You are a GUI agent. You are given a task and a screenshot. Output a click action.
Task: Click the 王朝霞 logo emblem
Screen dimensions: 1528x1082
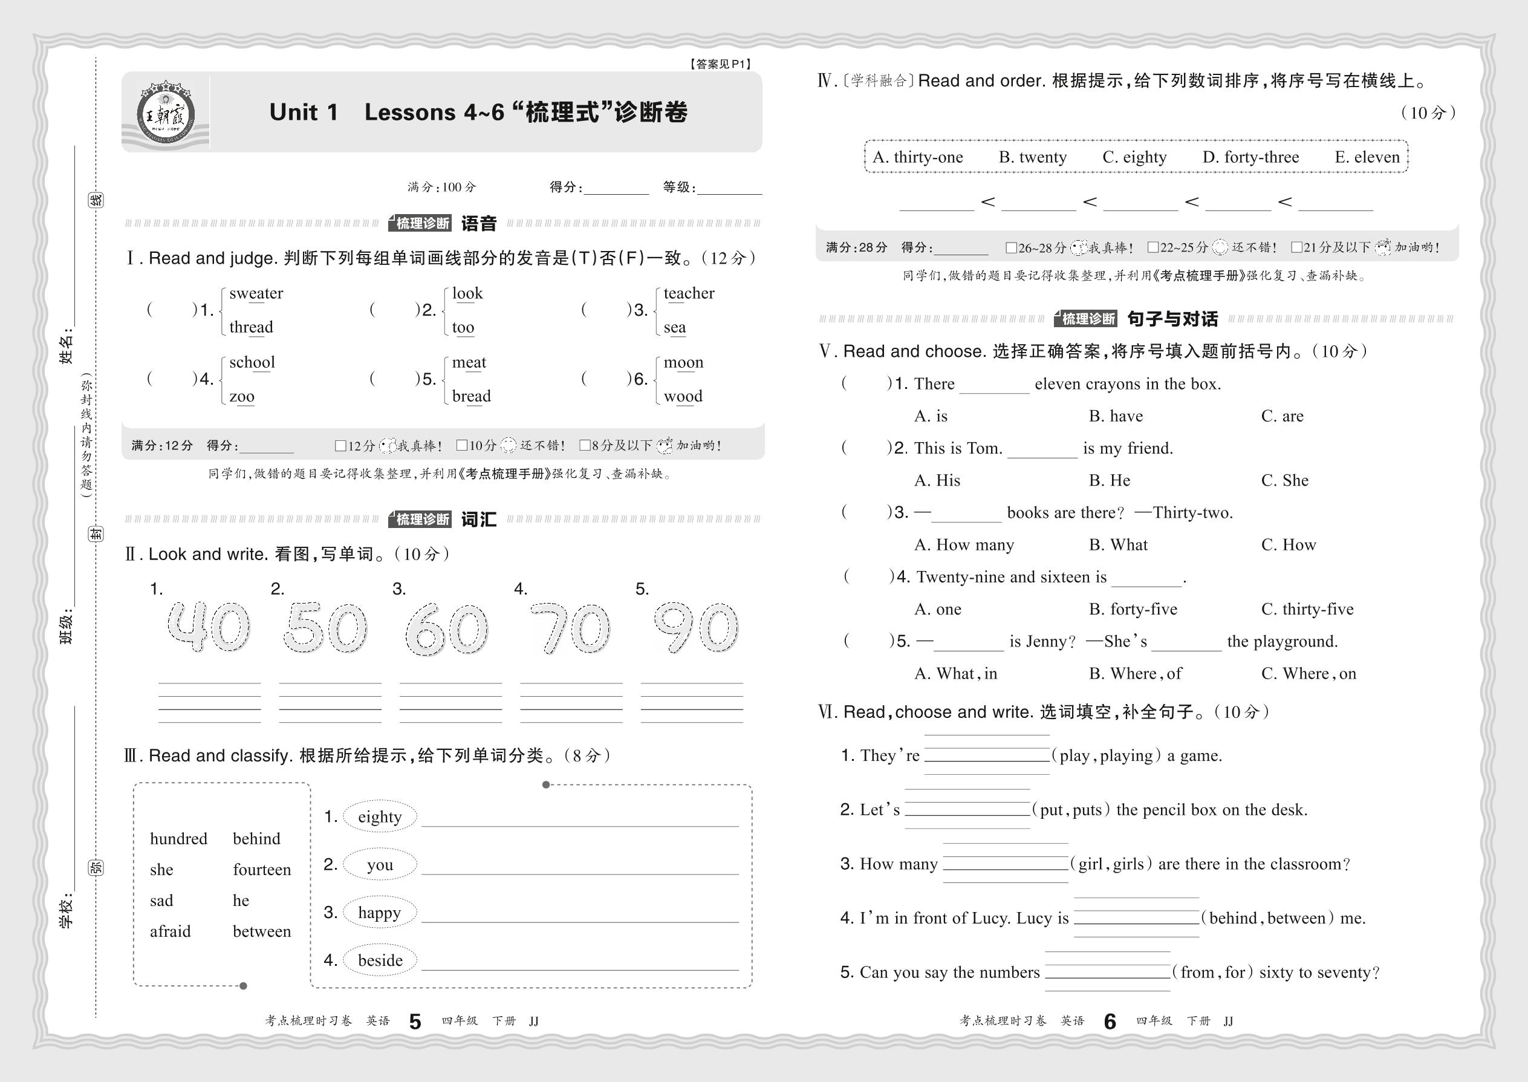(165, 114)
